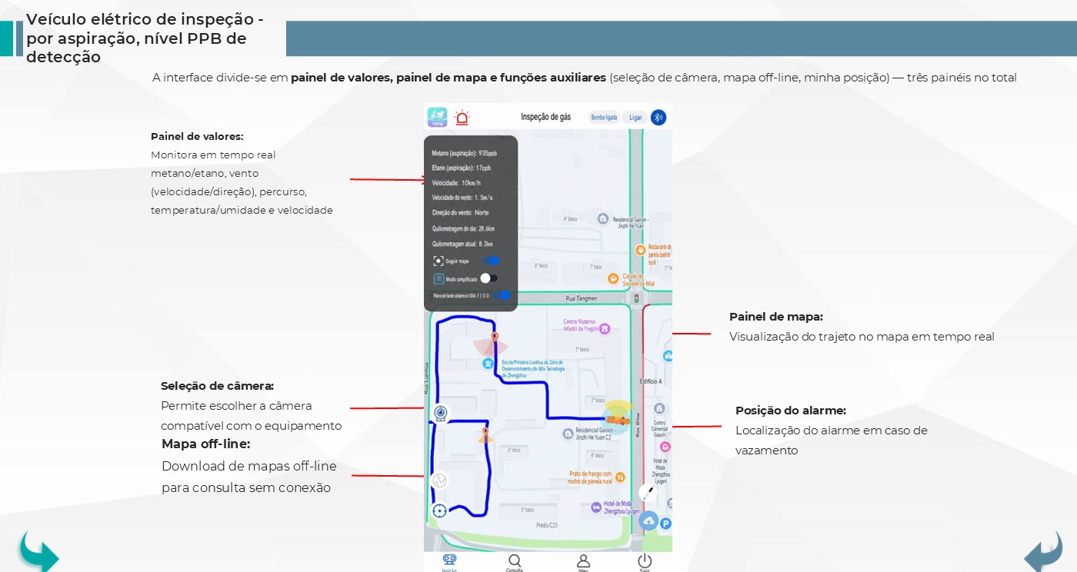Click the Mapa off-line heading
The height and width of the screenshot is (572, 1077).
click(x=205, y=444)
